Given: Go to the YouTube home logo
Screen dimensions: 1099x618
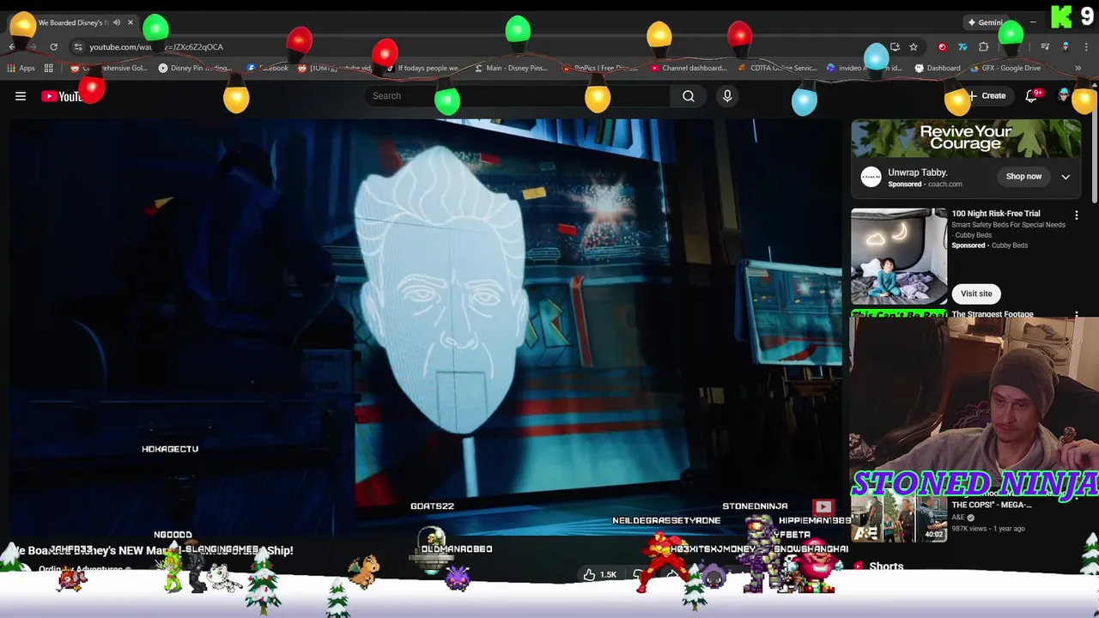Looking at the screenshot, I should [63, 96].
